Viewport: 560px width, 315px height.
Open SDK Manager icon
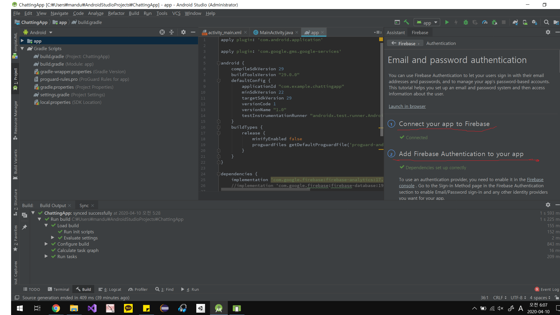[x=534, y=22]
